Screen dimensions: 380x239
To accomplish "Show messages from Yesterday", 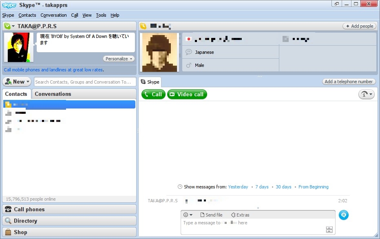I will click(x=238, y=187).
